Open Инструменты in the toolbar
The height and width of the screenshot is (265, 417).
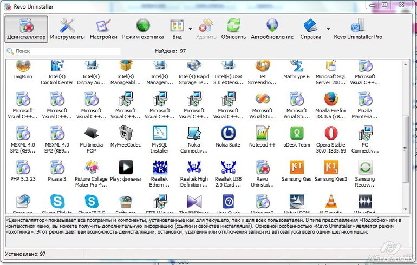[68, 29]
